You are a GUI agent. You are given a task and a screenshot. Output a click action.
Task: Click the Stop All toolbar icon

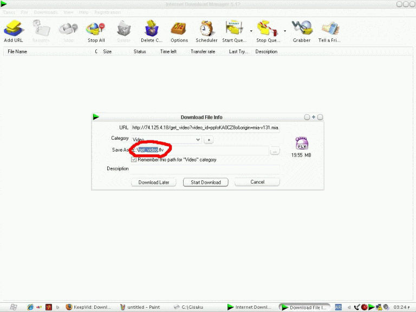[x=96, y=28]
